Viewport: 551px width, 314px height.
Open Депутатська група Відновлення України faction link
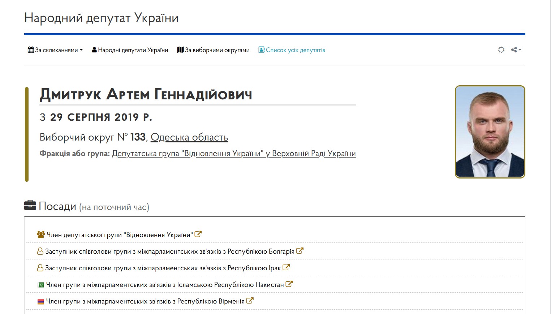[234, 154]
